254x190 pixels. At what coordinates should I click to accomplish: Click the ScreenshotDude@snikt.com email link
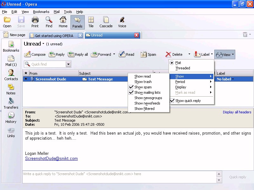point(51,158)
